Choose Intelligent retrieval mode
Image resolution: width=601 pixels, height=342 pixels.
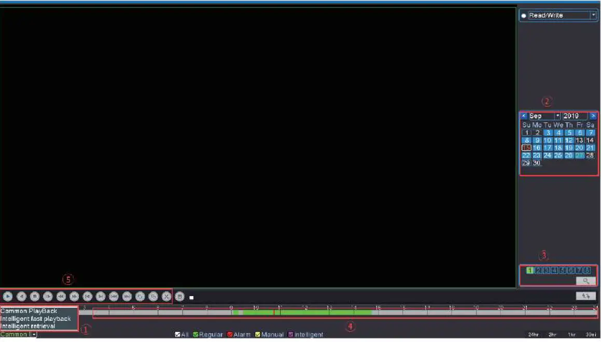27,326
